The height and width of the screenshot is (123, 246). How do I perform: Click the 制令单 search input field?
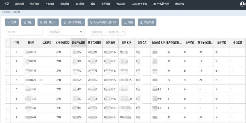[25, 32]
